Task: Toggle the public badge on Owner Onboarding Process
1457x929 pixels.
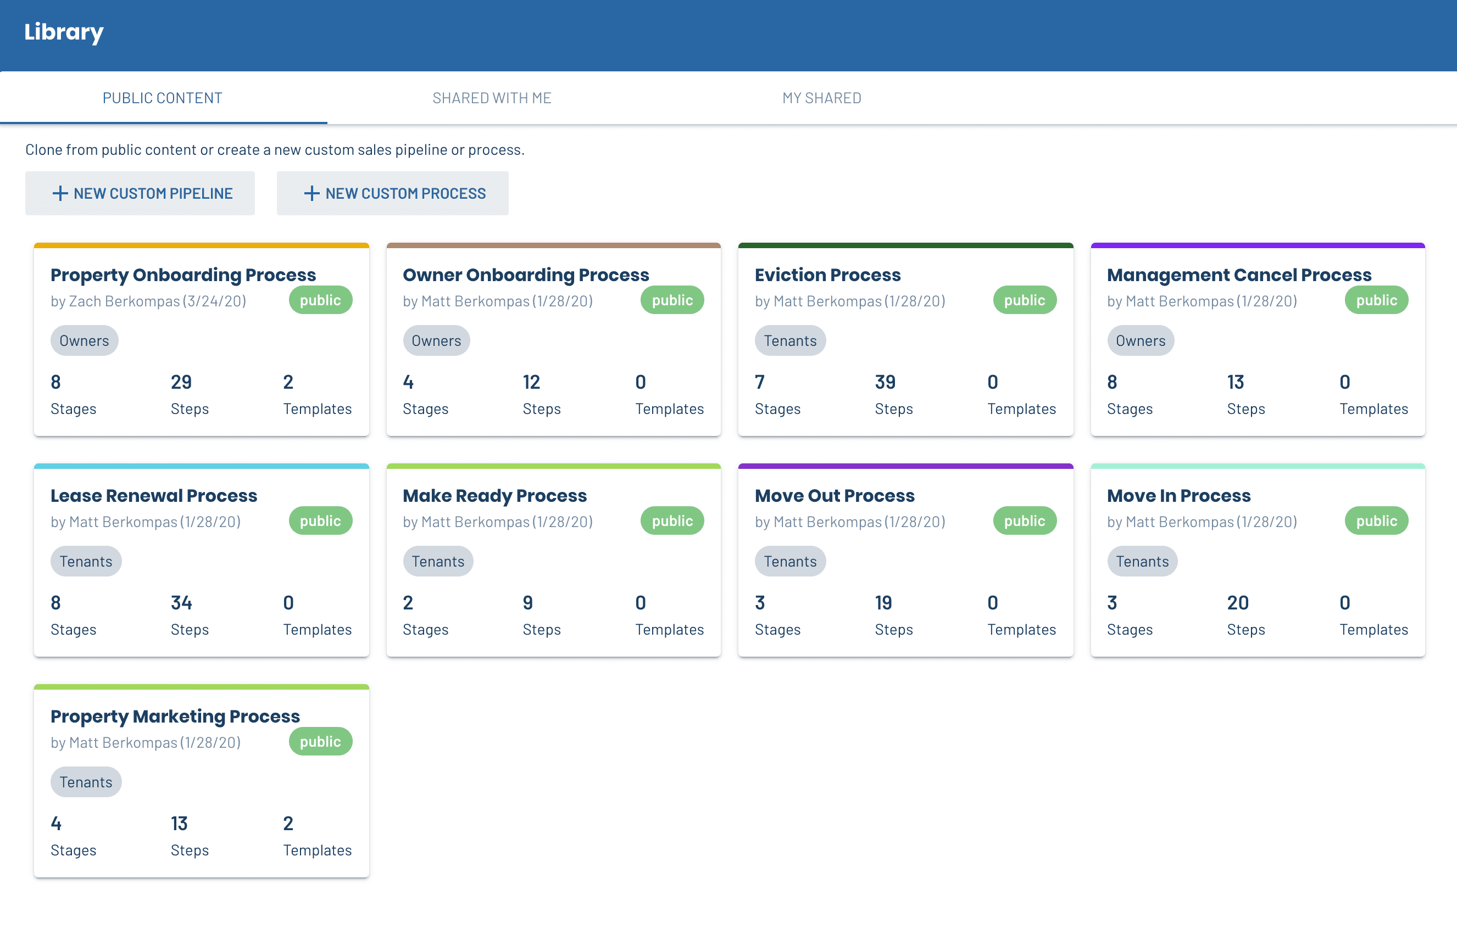Action: (x=672, y=299)
